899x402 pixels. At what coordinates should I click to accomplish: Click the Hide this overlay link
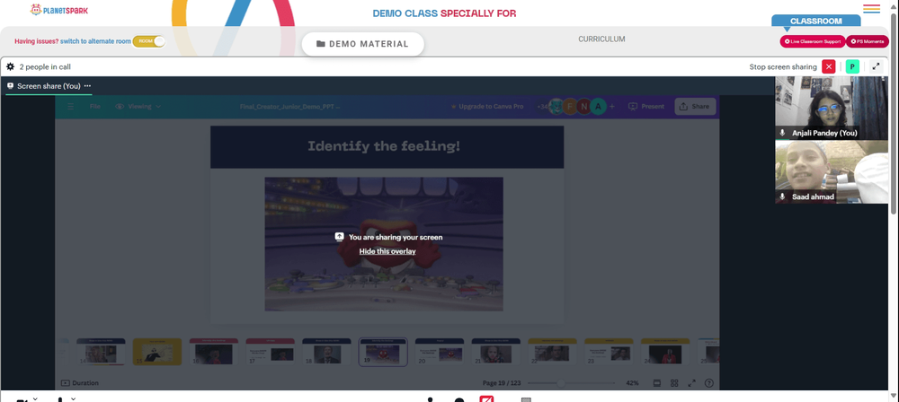click(387, 251)
